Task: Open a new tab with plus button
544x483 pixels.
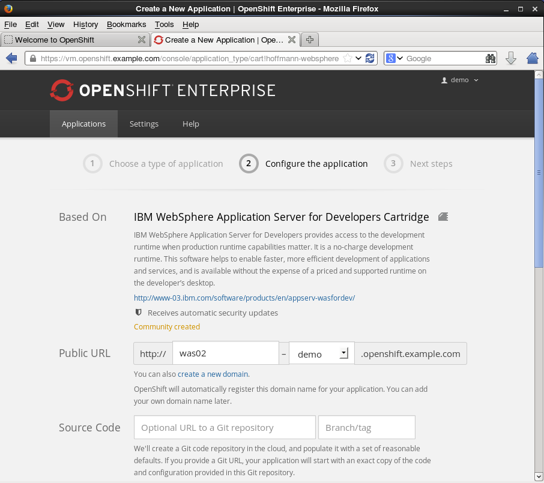Action: [x=310, y=40]
